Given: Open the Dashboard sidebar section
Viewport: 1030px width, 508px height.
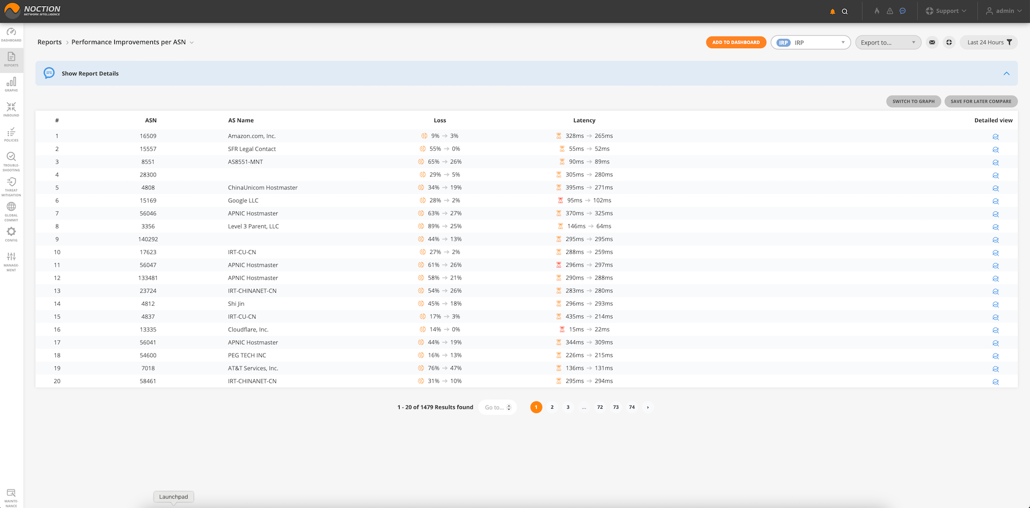Looking at the screenshot, I should pyautogui.click(x=11, y=35).
